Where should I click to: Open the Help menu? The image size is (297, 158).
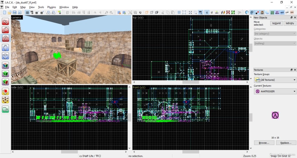click(x=75, y=7)
